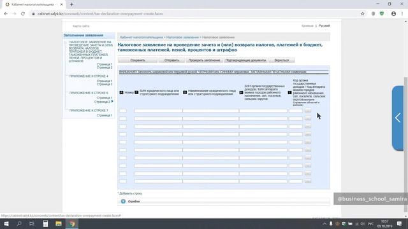Open the green shield browser extension
The image size is (408, 229).
382,14
